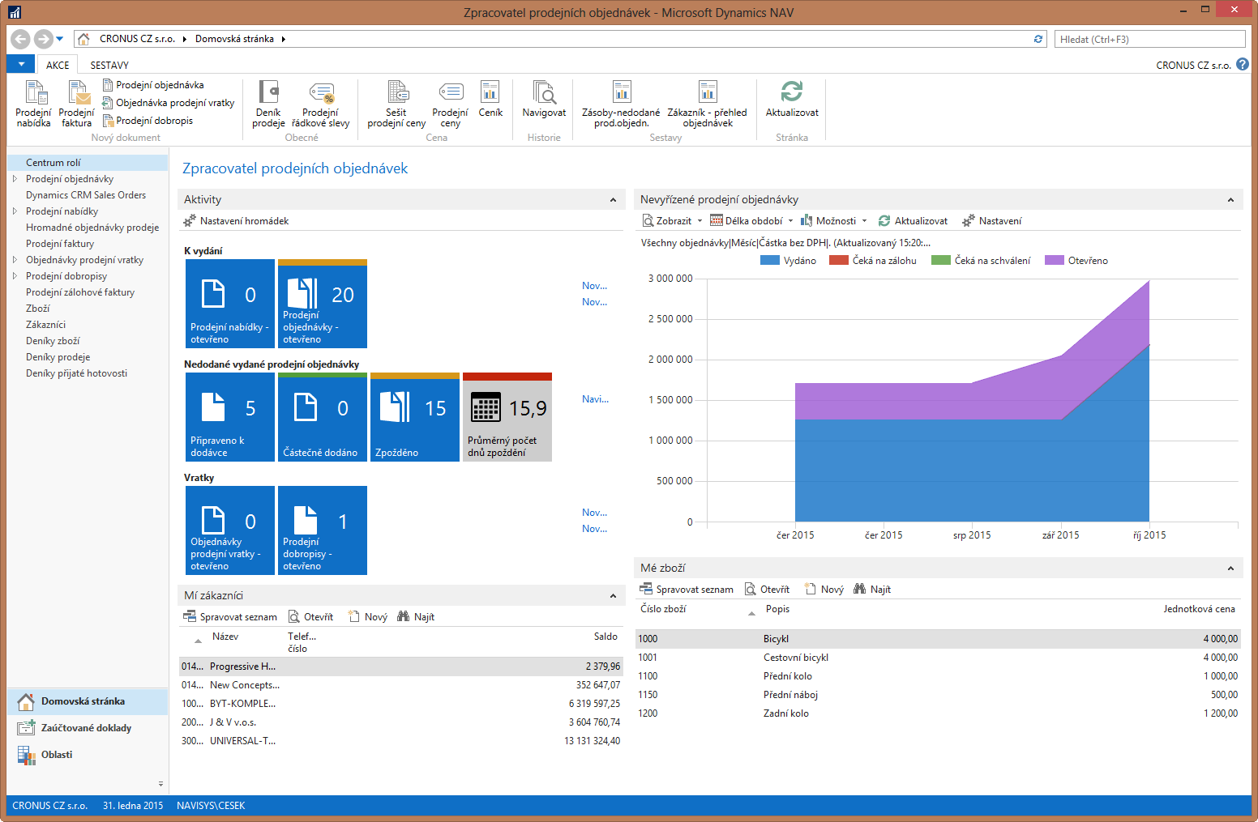
Task: Collapse the Mí zákazníci section
Action: pos(613,596)
